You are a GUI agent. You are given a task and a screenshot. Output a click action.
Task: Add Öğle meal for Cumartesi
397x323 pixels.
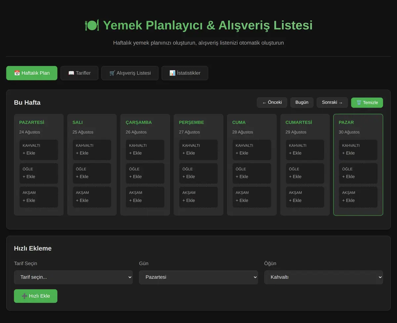305,173
